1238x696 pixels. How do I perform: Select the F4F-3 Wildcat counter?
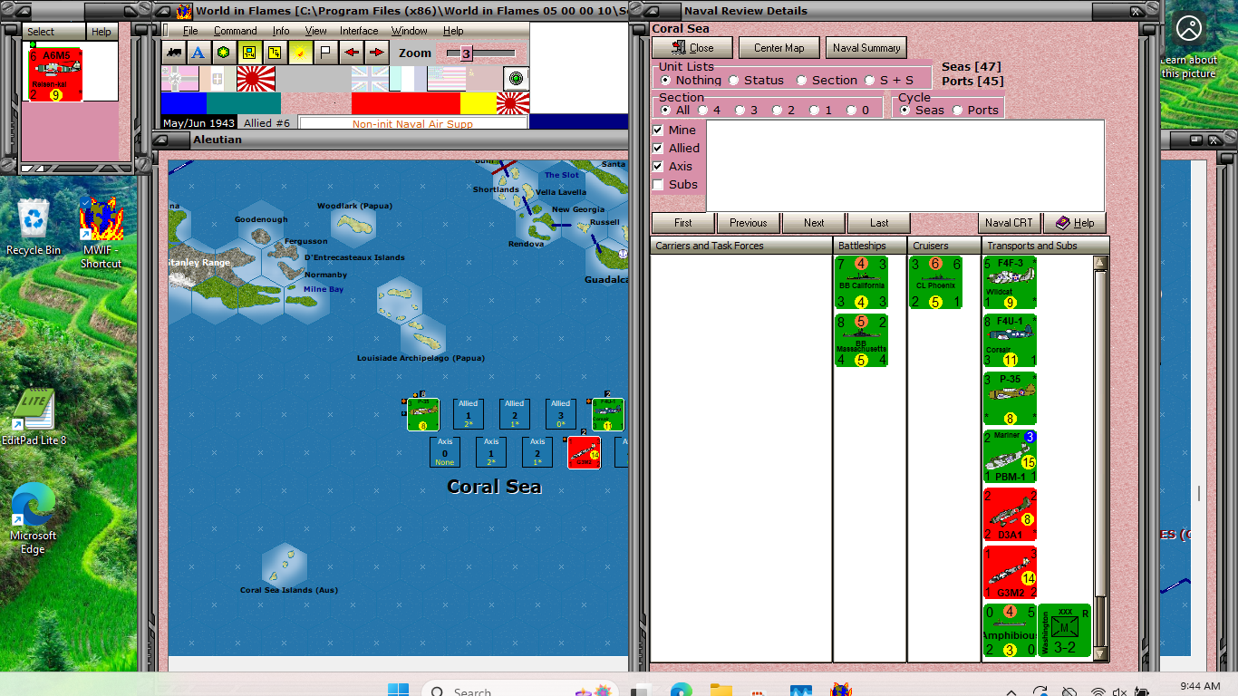click(x=1010, y=283)
